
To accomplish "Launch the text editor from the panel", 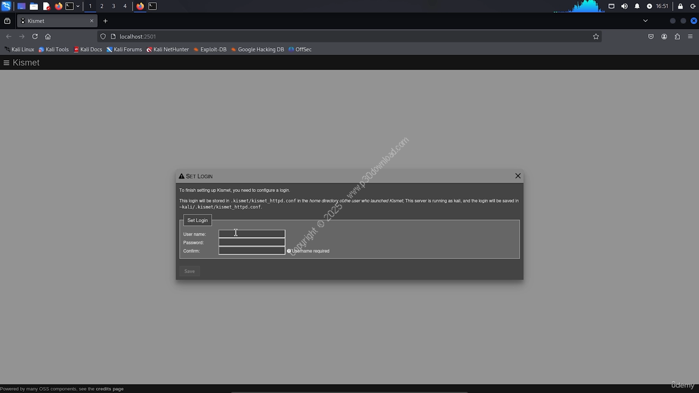I will click(46, 6).
